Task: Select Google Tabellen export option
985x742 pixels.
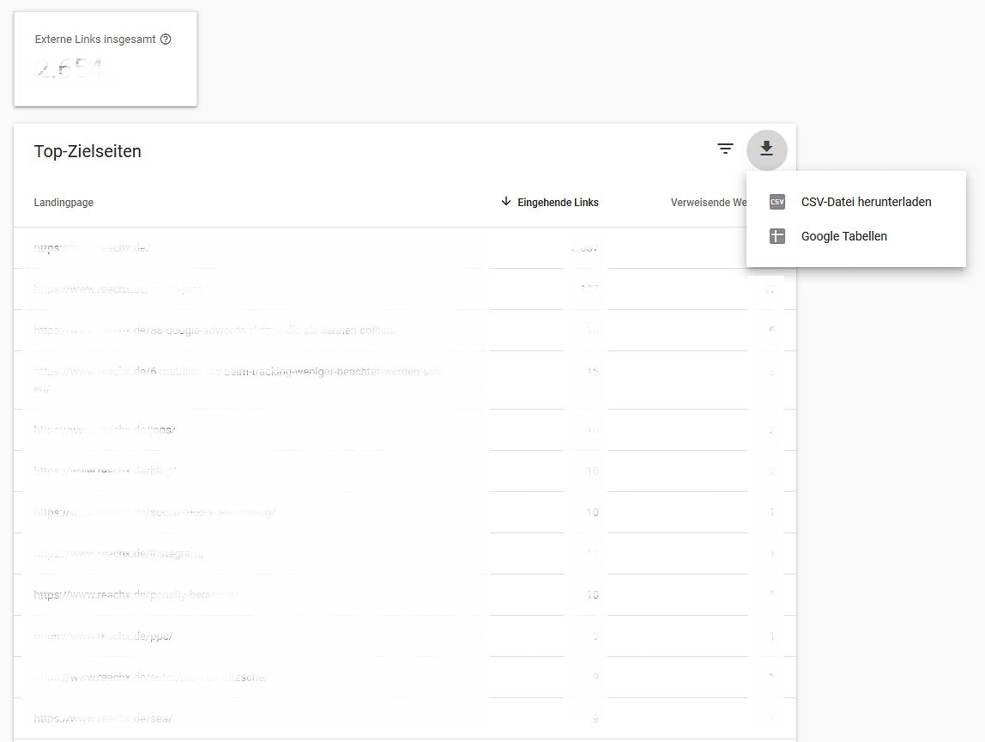Action: point(843,236)
